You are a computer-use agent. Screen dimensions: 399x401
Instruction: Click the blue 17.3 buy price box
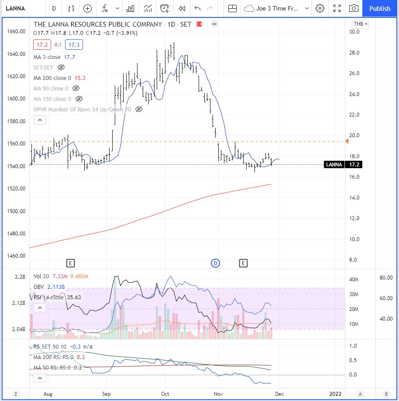[74, 45]
